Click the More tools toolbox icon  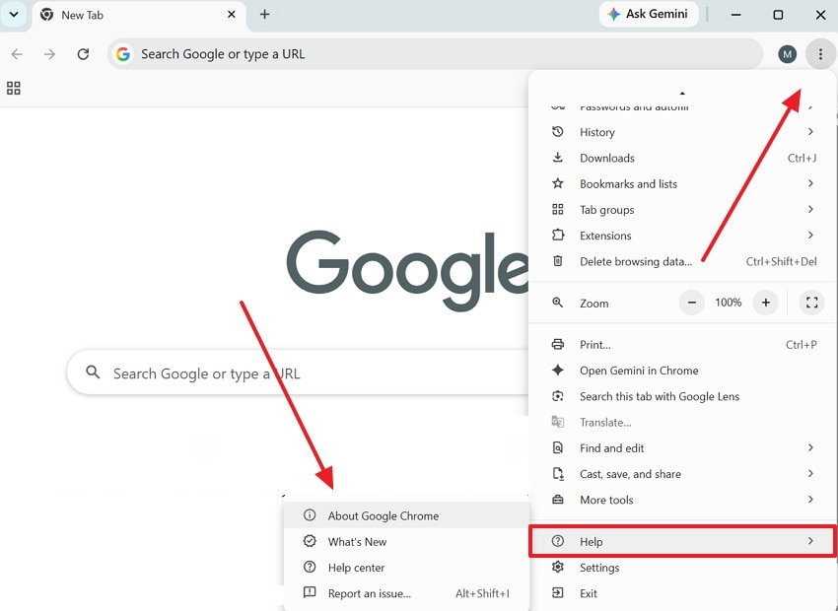(557, 500)
